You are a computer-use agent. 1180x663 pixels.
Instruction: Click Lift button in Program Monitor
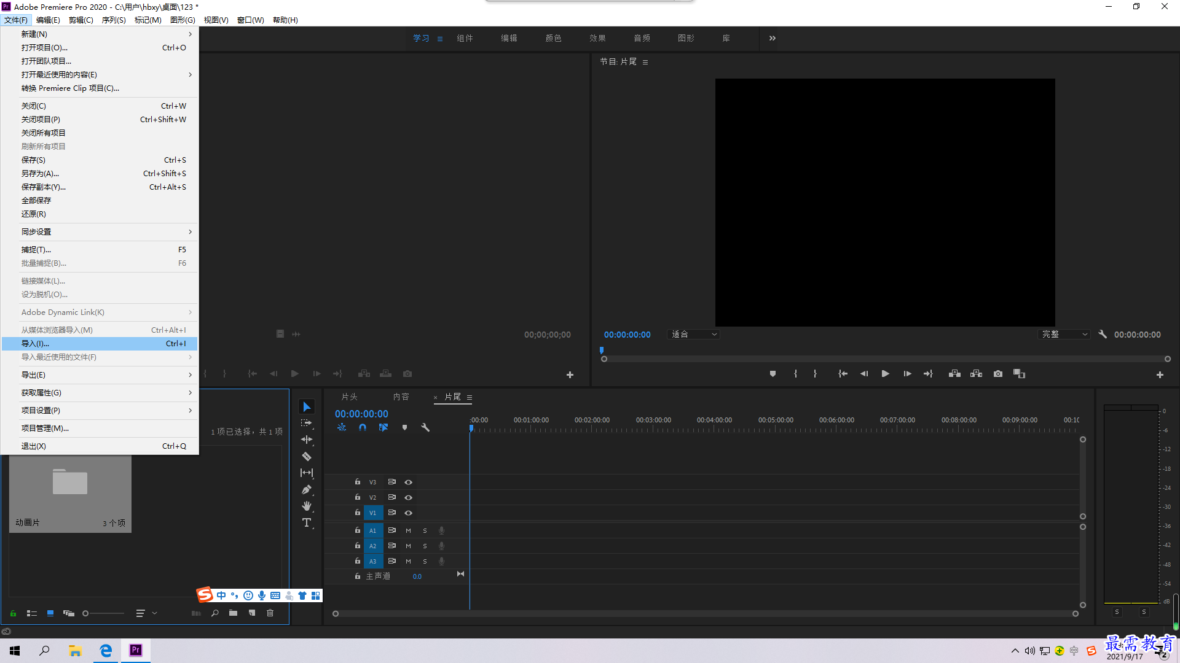click(x=954, y=374)
